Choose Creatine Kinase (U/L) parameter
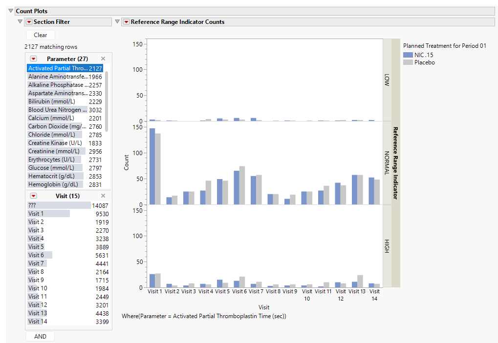 tap(53, 143)
